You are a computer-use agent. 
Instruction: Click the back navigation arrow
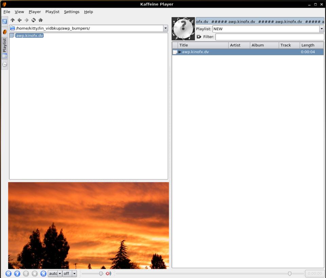[x=19, y=20]
